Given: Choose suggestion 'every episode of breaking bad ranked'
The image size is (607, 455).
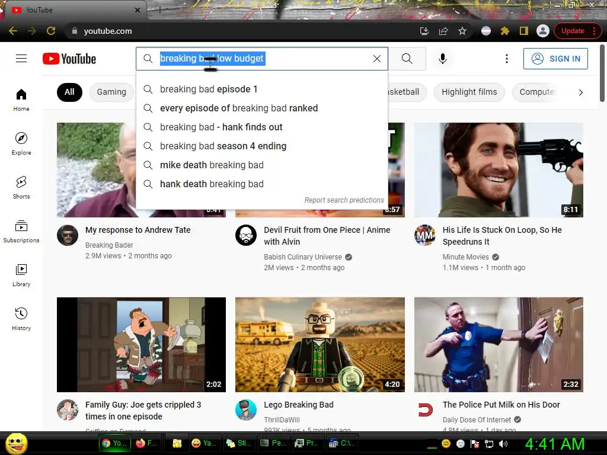Looking at the screenshot, I should [x=261, y=108].
